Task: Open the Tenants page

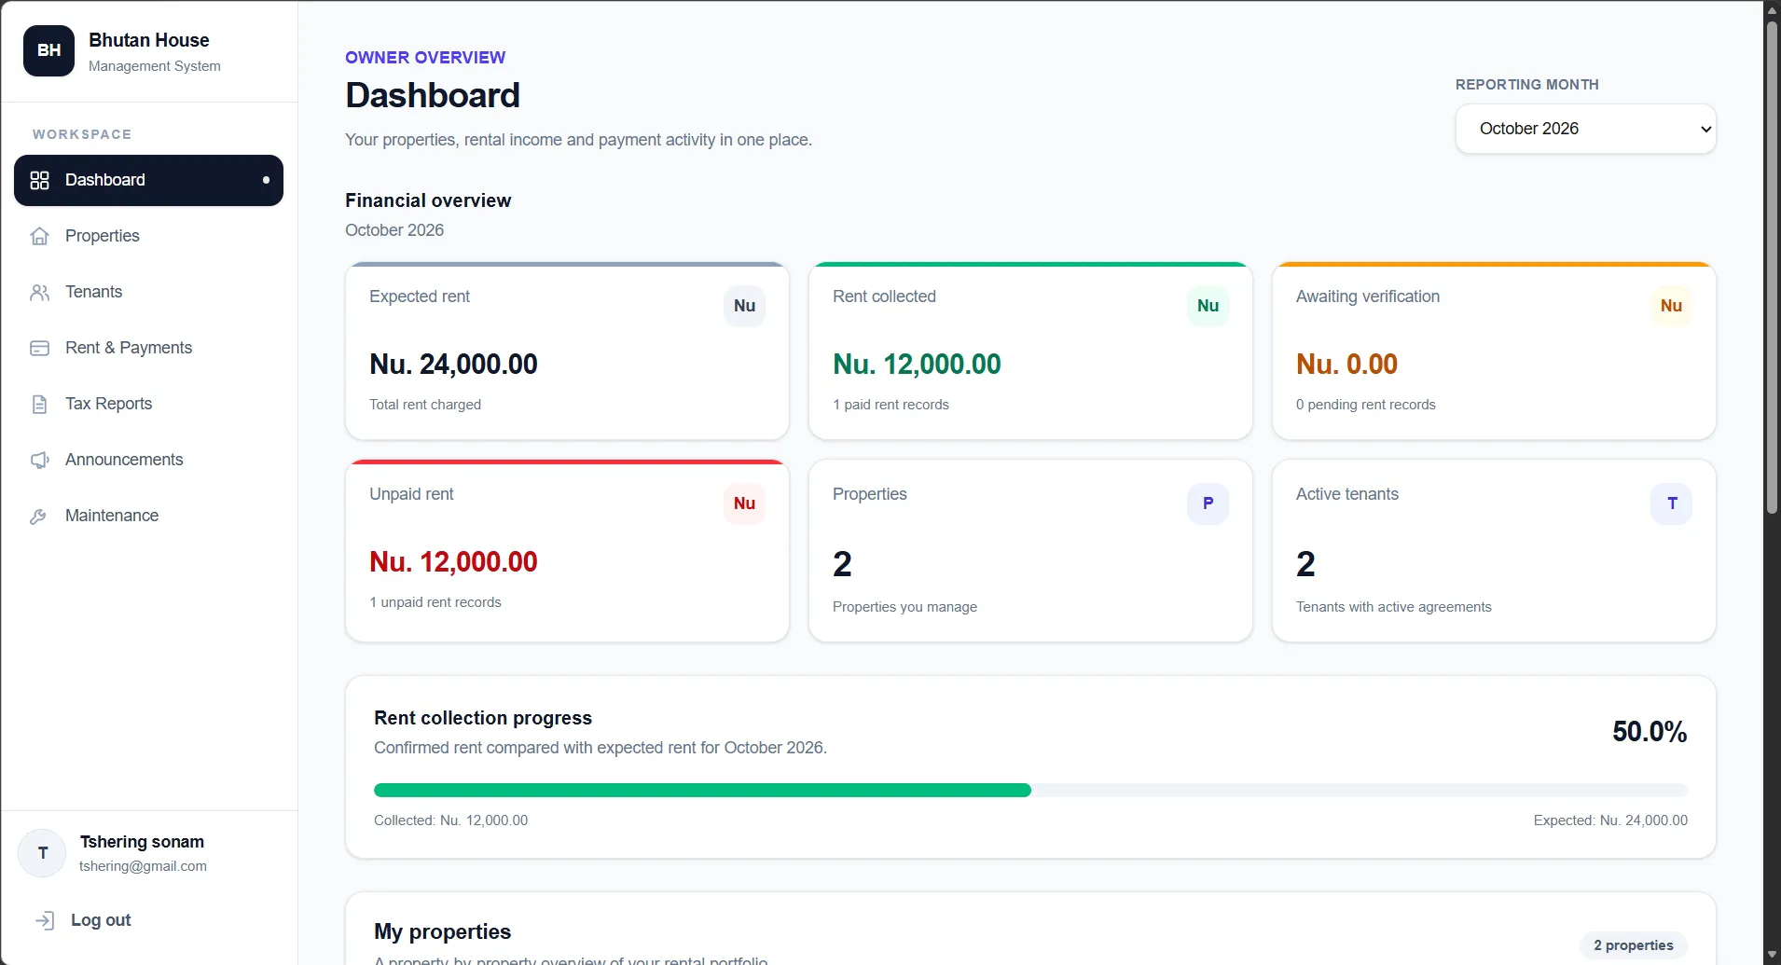Action: tap(148, 292)
